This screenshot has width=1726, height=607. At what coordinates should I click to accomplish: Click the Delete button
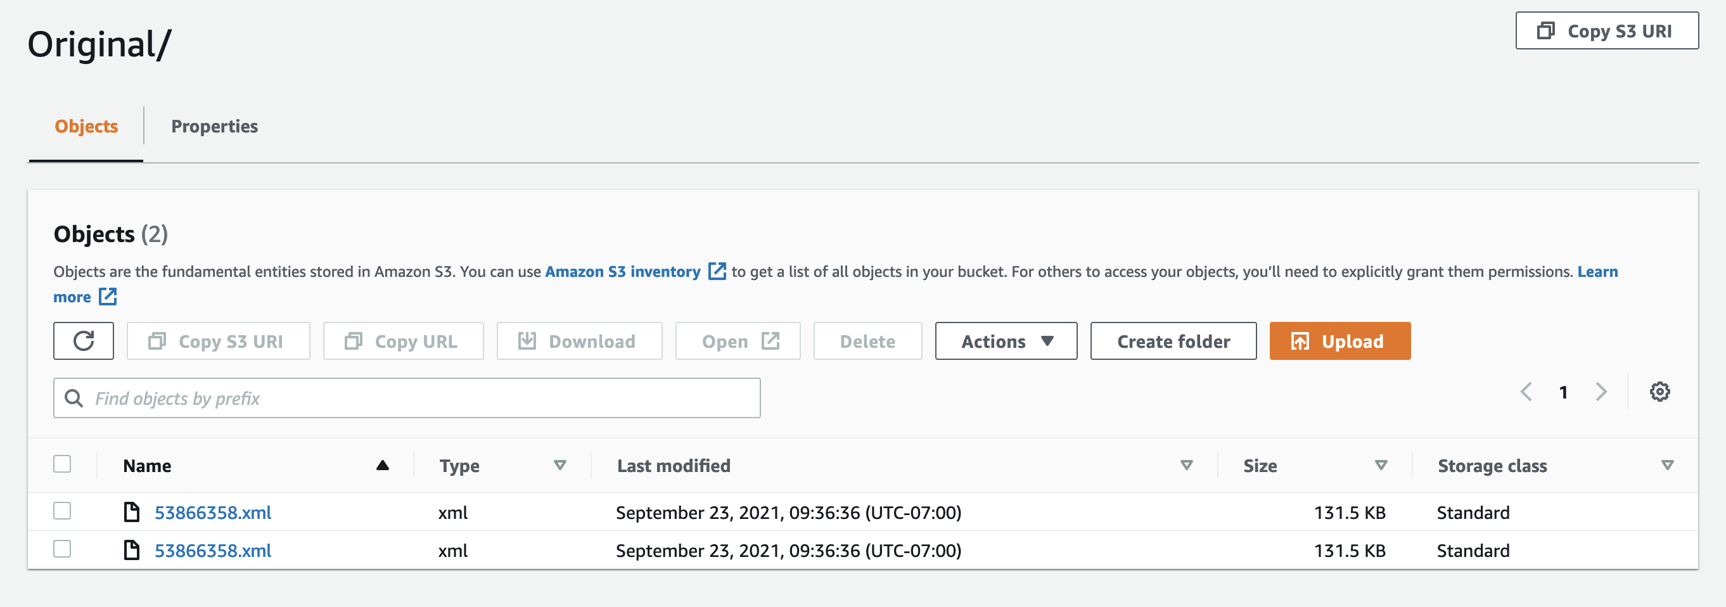[867, 341]
